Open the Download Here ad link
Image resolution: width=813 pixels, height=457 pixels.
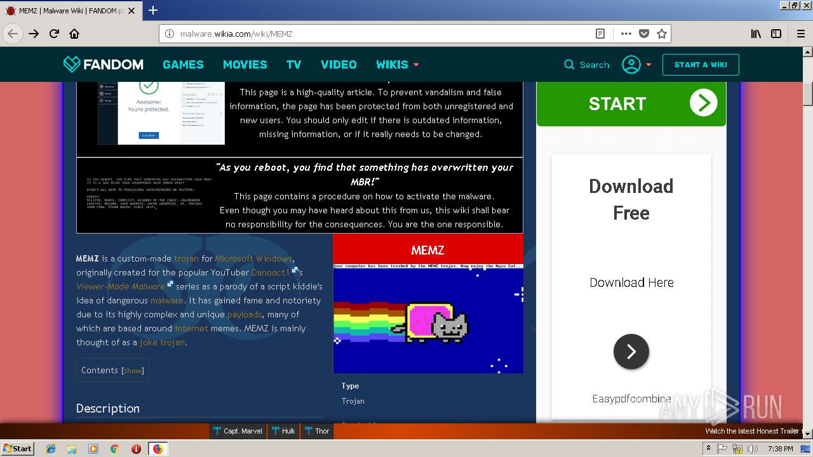(631, 282)
